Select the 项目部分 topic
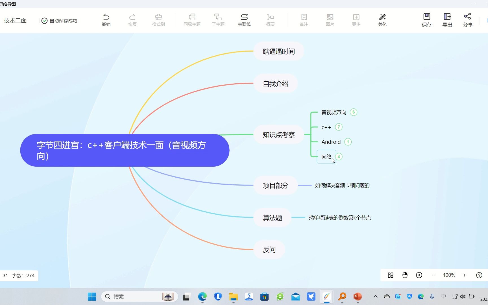The image size is (488, 305). pos(276,186)
